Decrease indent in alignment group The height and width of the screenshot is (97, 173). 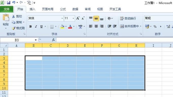(109, 26)
